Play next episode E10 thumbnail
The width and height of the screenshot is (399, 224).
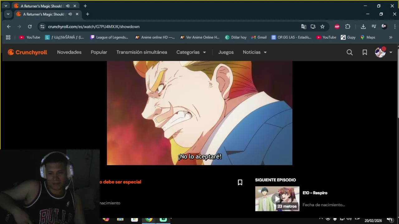[277, 199]
